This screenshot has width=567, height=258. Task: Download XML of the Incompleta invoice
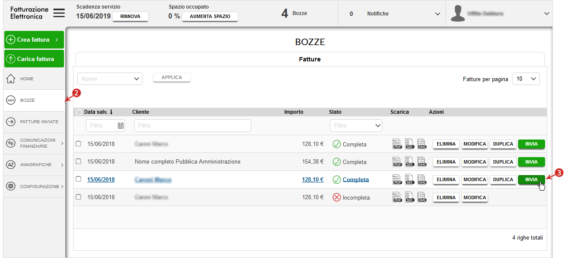[422, 197]
